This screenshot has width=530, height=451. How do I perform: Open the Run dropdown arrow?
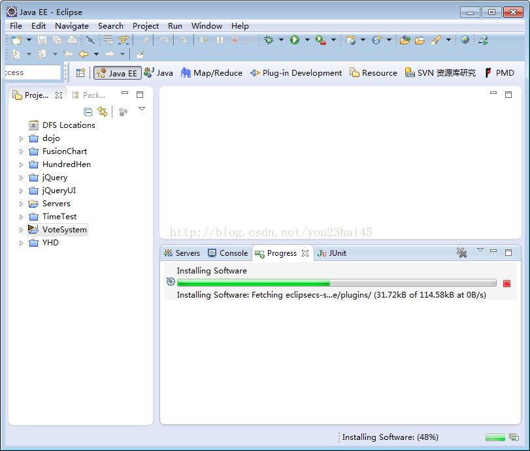[307, 40]
